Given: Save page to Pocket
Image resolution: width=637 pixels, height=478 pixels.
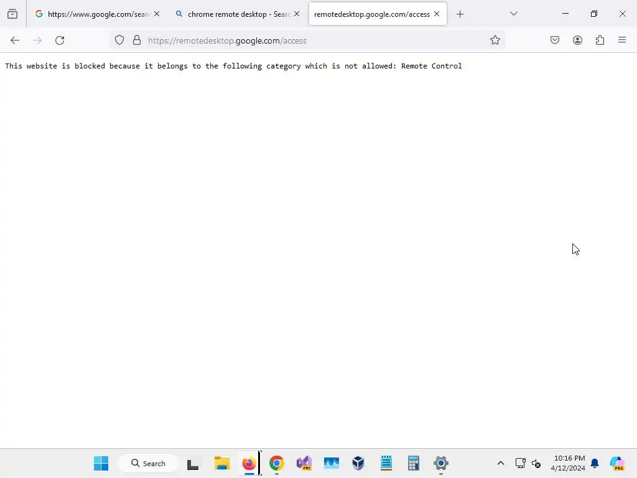Looking at the screenshot, I should click(555, 40).
